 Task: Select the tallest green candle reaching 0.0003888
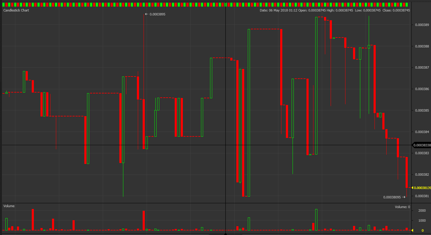pos(249,113)
